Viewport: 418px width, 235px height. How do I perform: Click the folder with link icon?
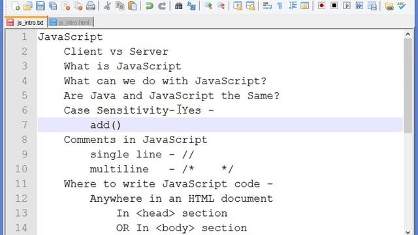389,6
